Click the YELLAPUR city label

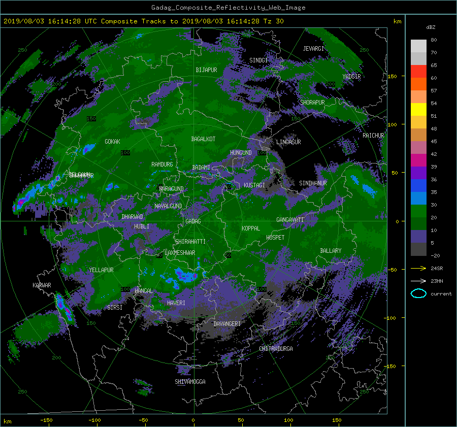101,270
